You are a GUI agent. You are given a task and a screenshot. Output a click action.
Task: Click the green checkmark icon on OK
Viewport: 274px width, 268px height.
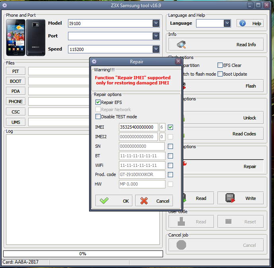coord(104,201)
